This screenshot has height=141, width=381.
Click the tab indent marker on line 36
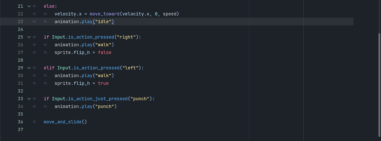pos(34,122)
